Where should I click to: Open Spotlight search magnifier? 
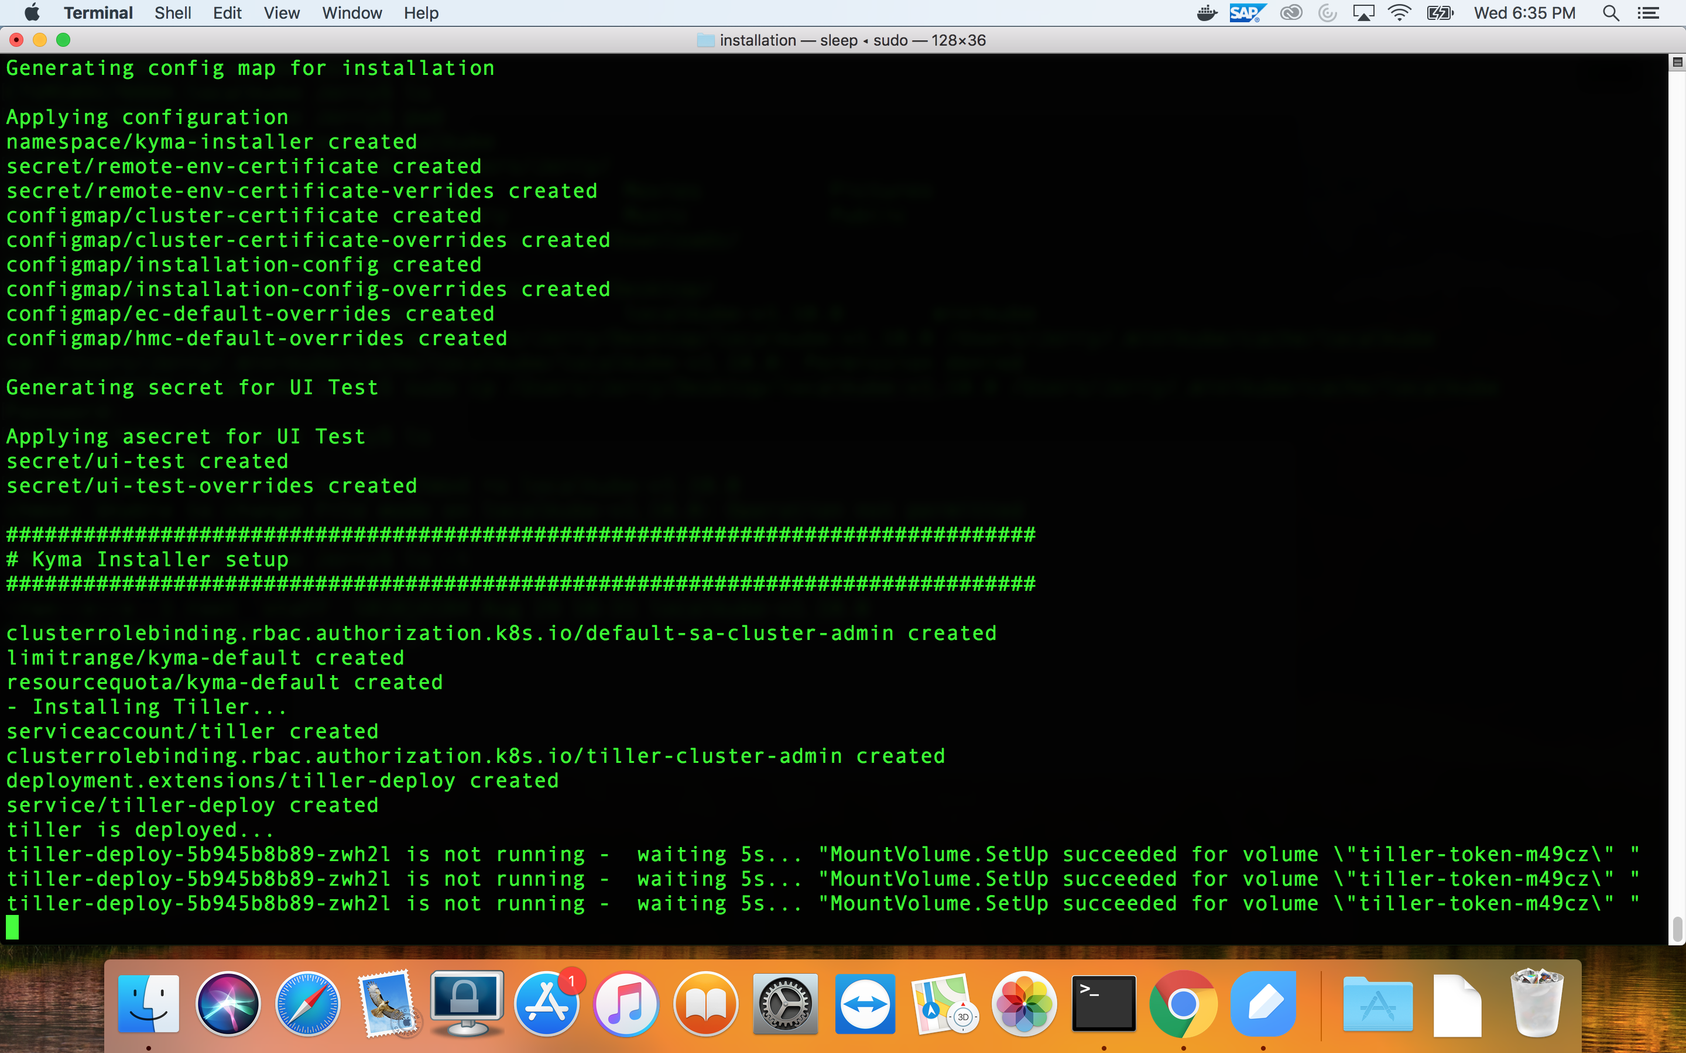(x=1610, y=13)
